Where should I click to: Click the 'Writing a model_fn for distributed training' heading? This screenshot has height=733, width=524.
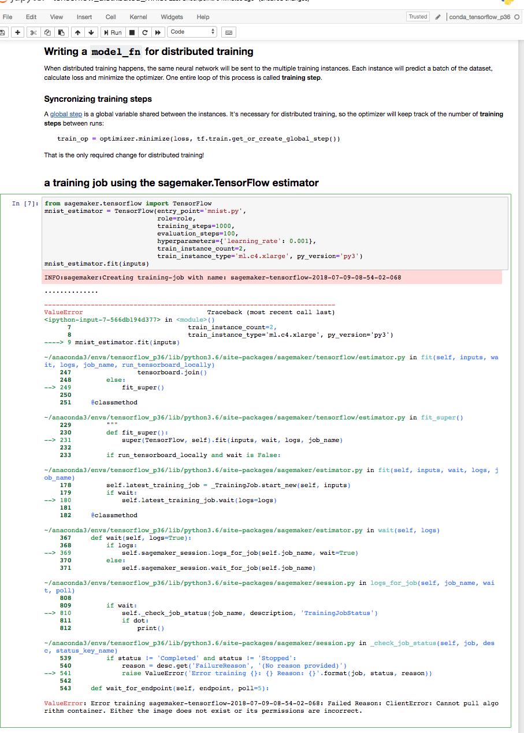[x=149, y=51]
